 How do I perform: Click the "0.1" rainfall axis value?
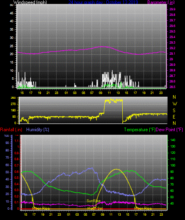pyautogui.click(x=17, y=202)
